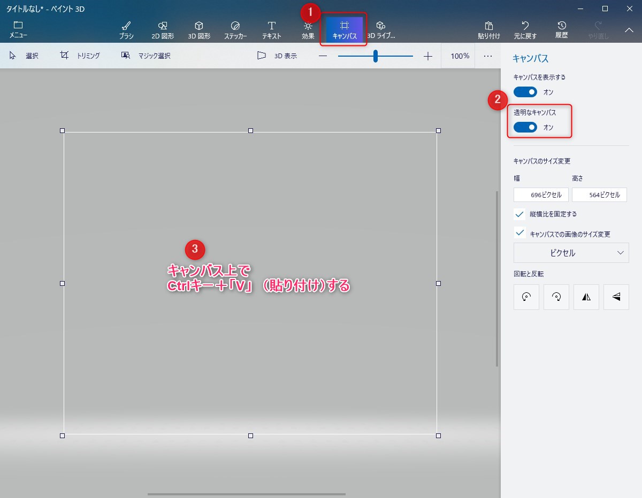Open the ステッカー stickers tool
This screenshot has width=642, height=498.
click(235, 30)
